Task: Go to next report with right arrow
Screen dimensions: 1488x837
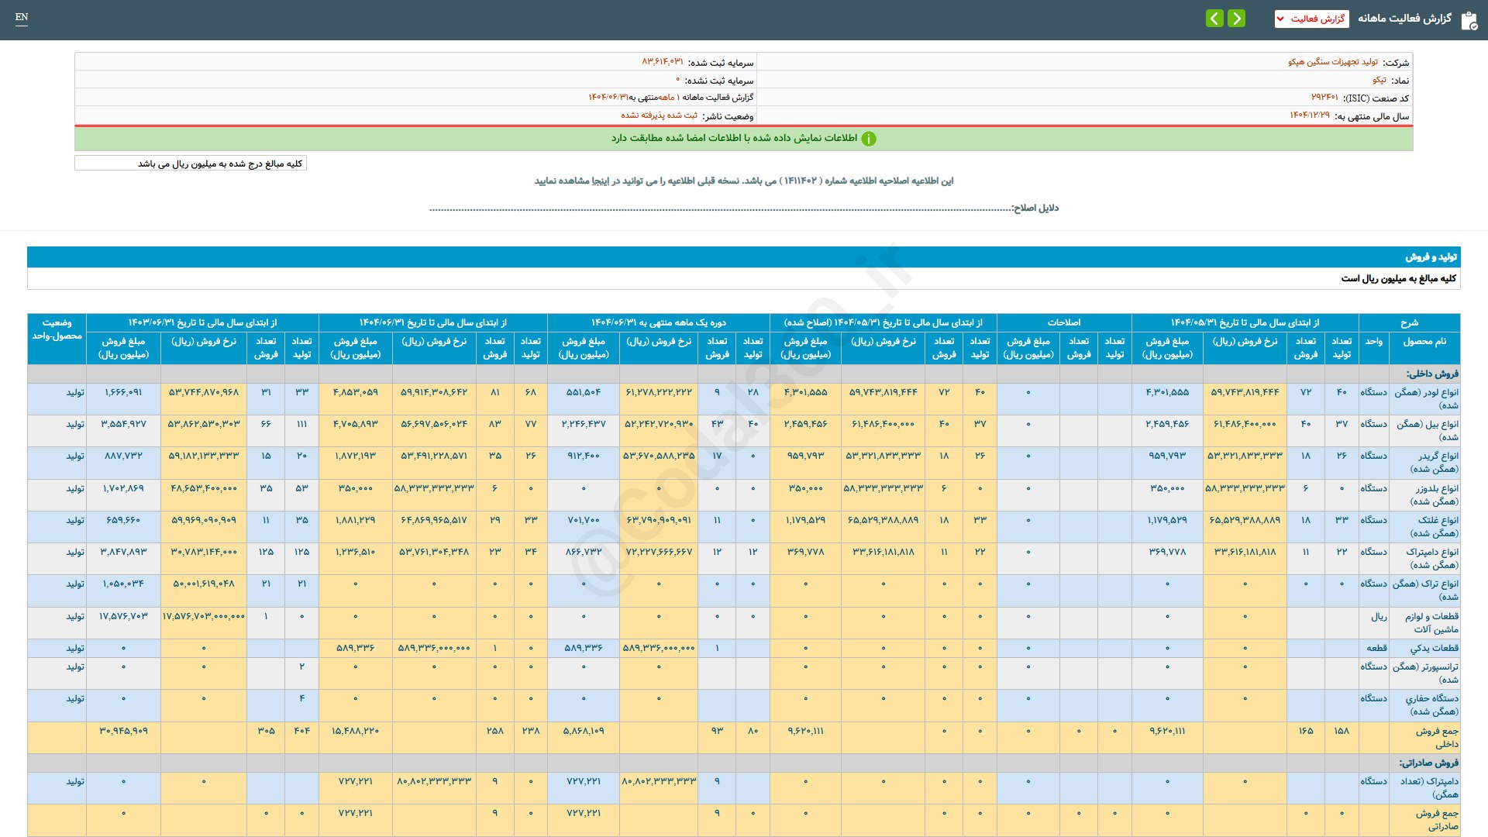Action: pos(1237,18)
